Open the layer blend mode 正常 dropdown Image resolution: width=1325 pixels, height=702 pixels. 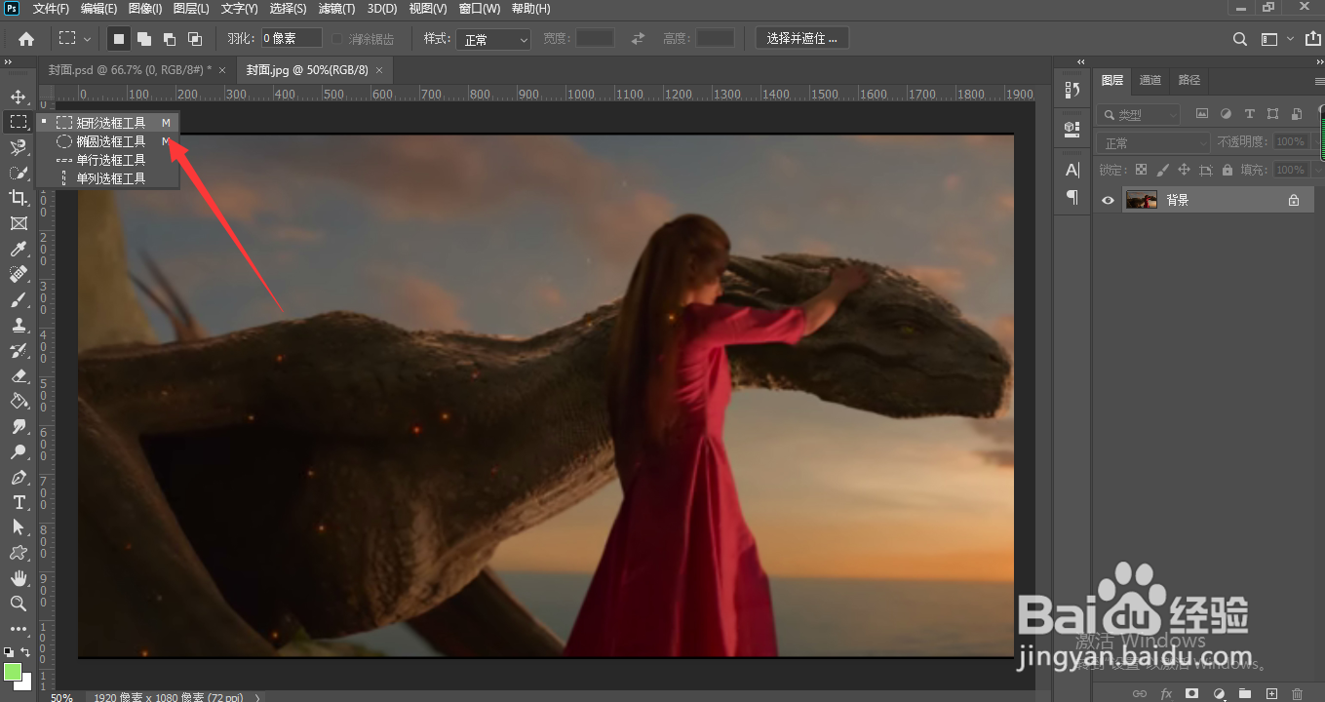[1153, 142]
